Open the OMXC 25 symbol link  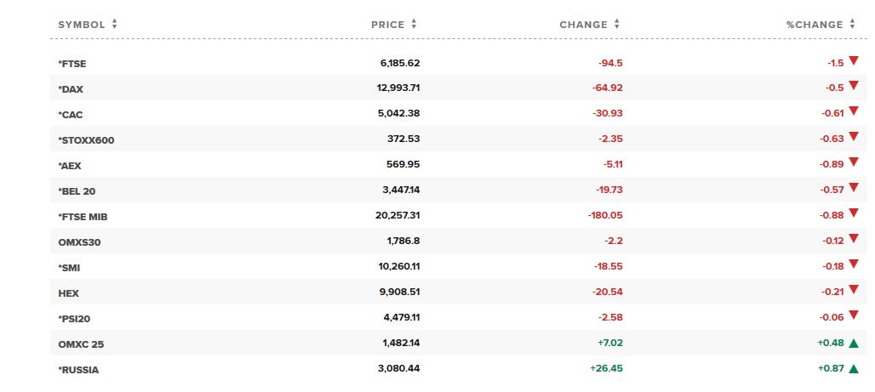81,344
